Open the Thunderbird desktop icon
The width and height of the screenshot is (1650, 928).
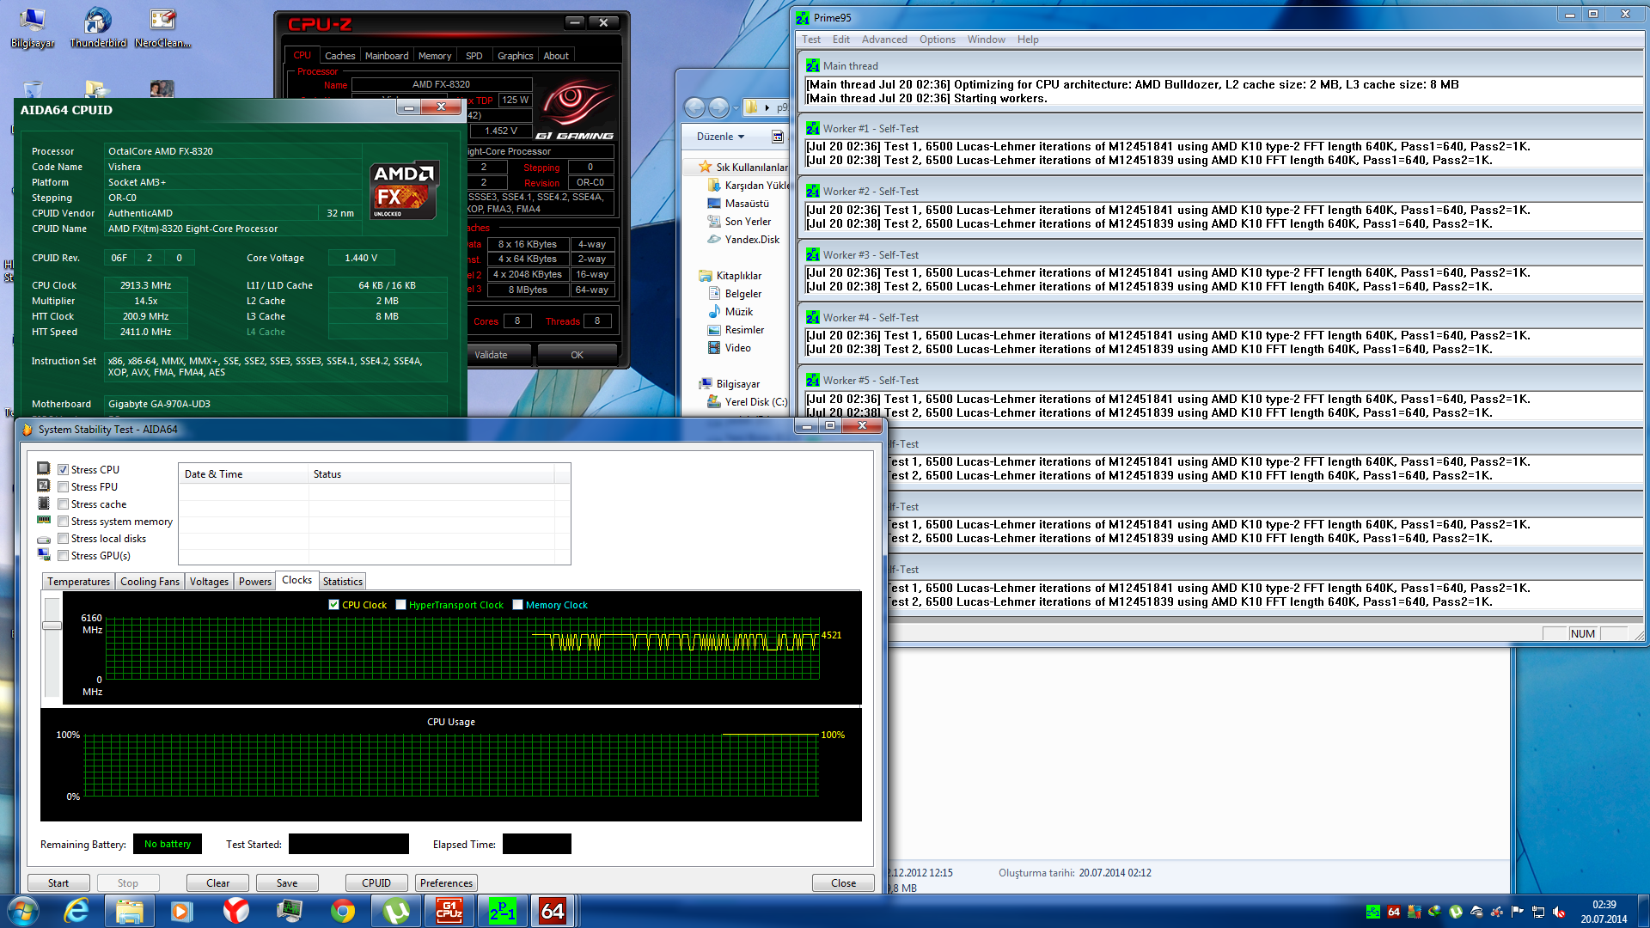[x=98, y=27]
